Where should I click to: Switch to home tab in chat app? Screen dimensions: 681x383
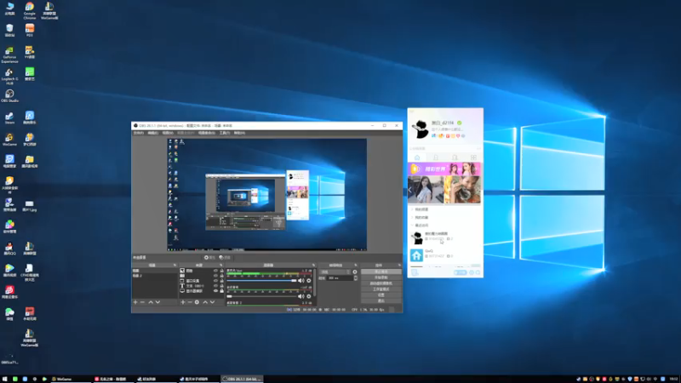417,157
